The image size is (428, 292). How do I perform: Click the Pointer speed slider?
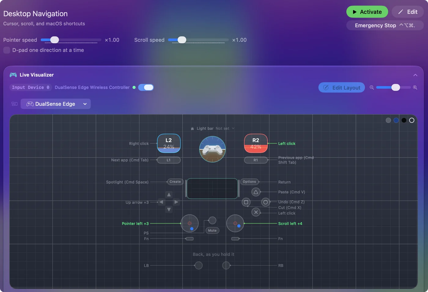coord(71,40)
